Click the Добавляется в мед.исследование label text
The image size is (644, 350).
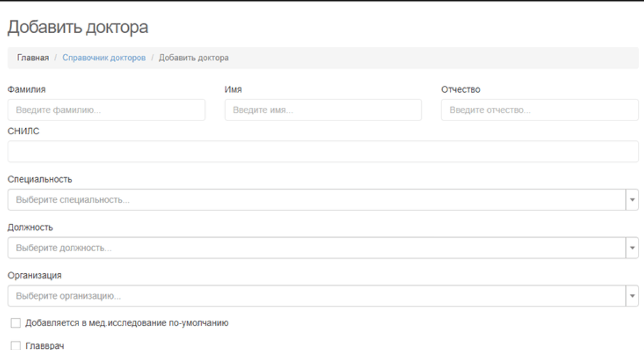click(x=127, y=323)
